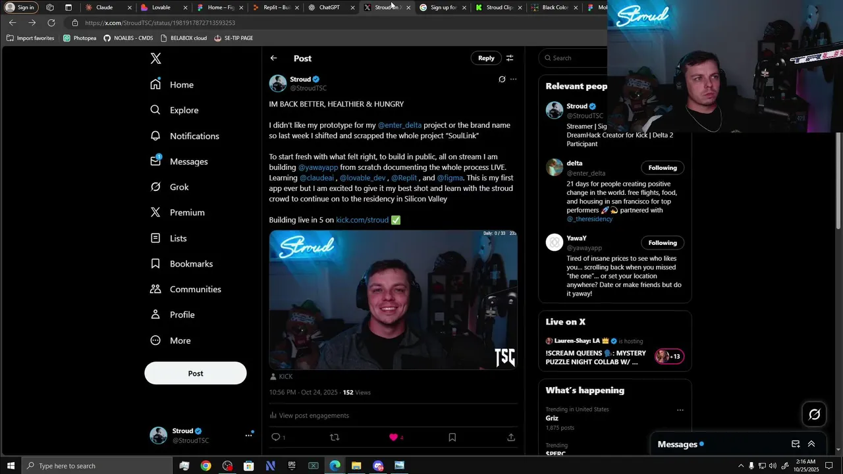Open the @enter_delta mention link

399,125
